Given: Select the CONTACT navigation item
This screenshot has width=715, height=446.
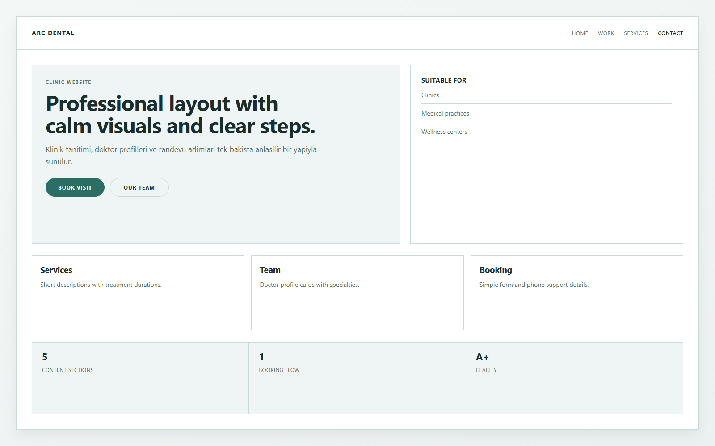Looking at the screenshot, I should pos(670,33).
